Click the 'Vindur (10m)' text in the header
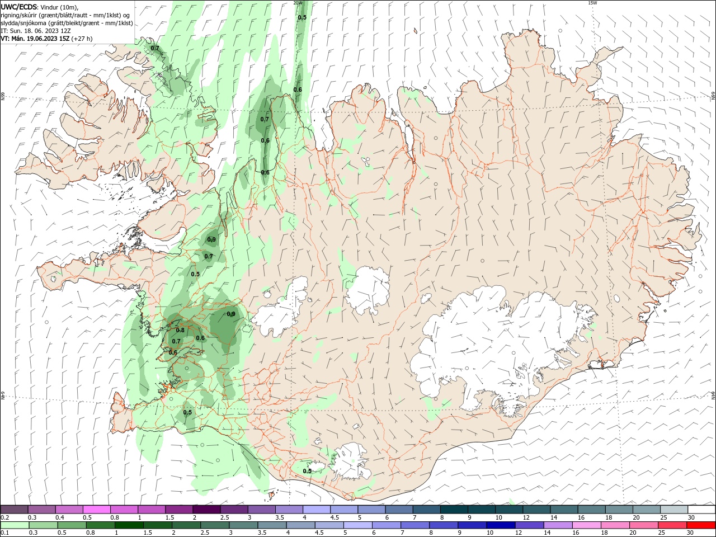Image resolution: width=716 pixels, height=537 pixels. [x=60, y=7]
